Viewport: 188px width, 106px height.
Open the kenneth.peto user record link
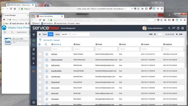tap(56, 77)
